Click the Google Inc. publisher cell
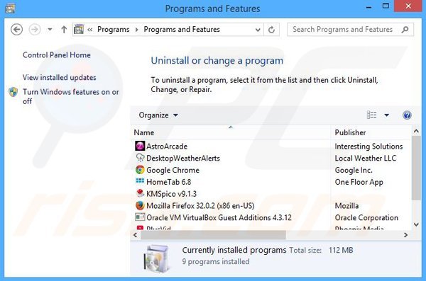Viewport: 426px width, 281px height. pos(354,170)
